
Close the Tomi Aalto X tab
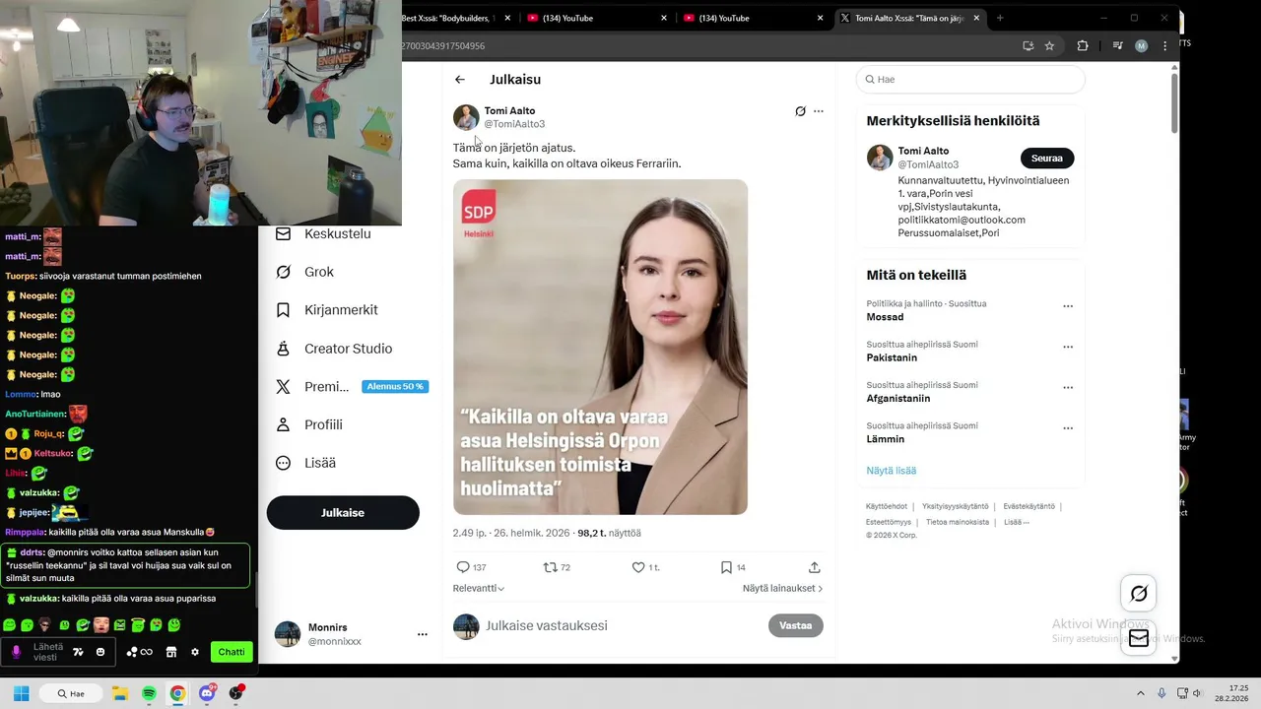coord(978,18)
